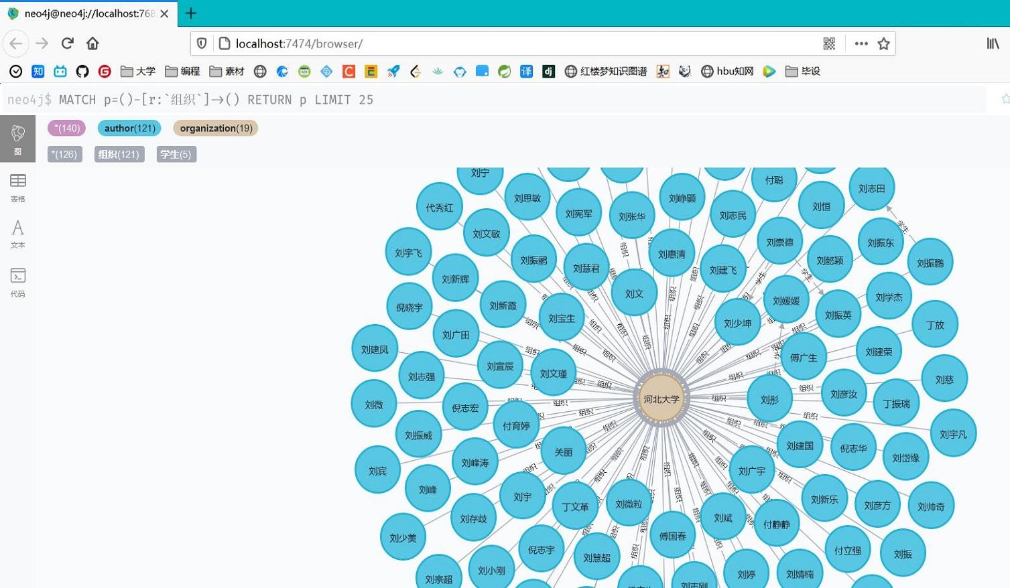Switch to the text (文本) result view
1010x588 pixels.
pos(18,234)
